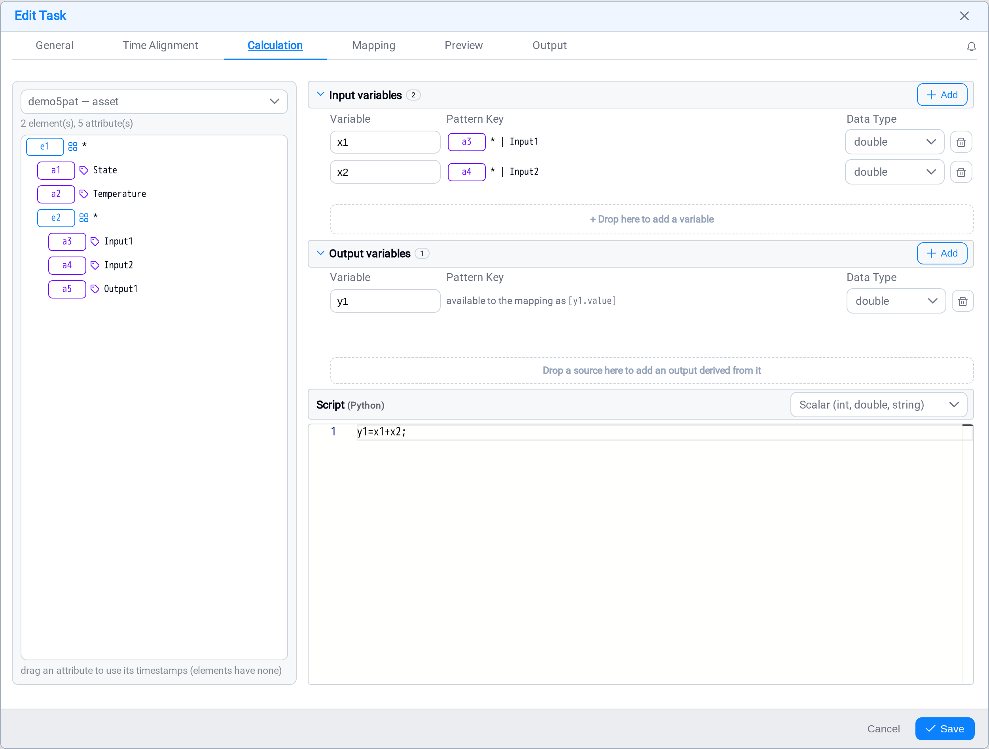Click the '2 element(s), 5 attribute(s)' text
The image size is (989, 749).
point(77,124)
